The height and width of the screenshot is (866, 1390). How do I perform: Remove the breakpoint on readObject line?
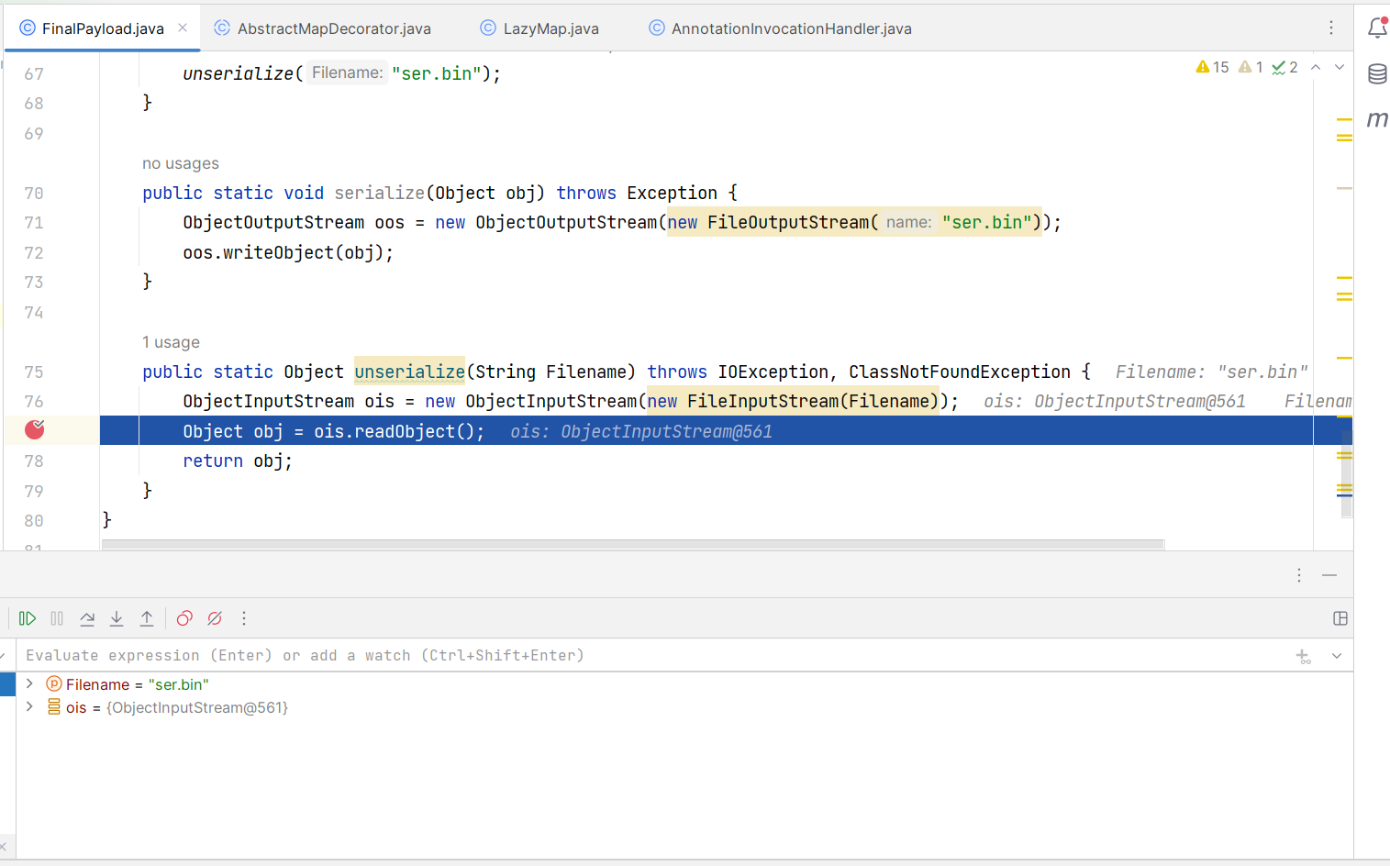pos(35,429)
